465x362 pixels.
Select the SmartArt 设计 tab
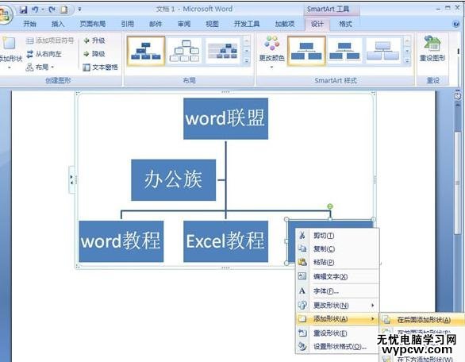pyautogui.click(x=317, y=24)
